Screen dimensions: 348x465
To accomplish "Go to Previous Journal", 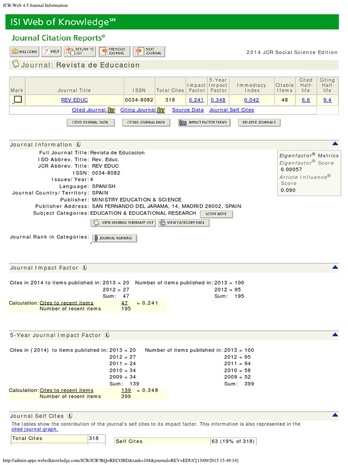I will (114, 52).
